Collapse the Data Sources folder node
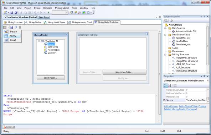Image resolution: width=211 pixels, height=135 pixels. tap(165, 28)
